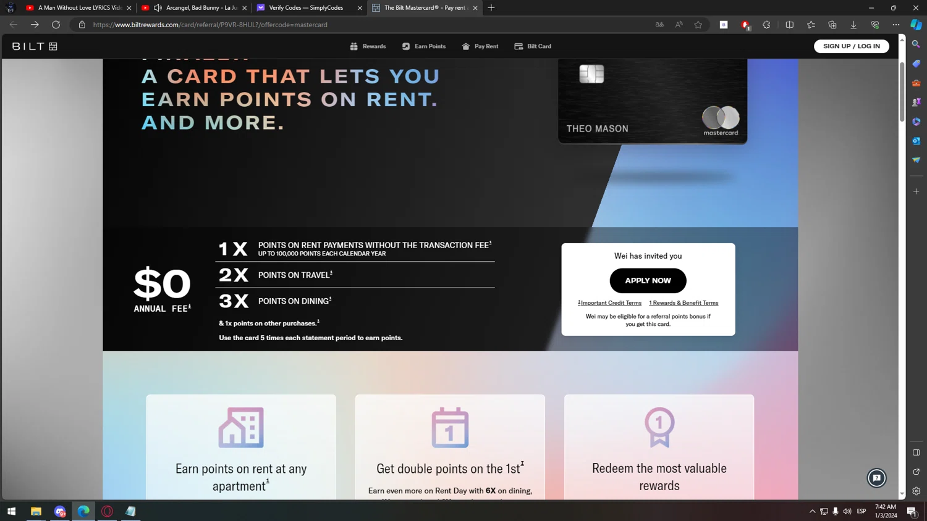Click the Bilt Mastercard card image
This screenshot has height=521, width=927.
(x=653, y=101)
